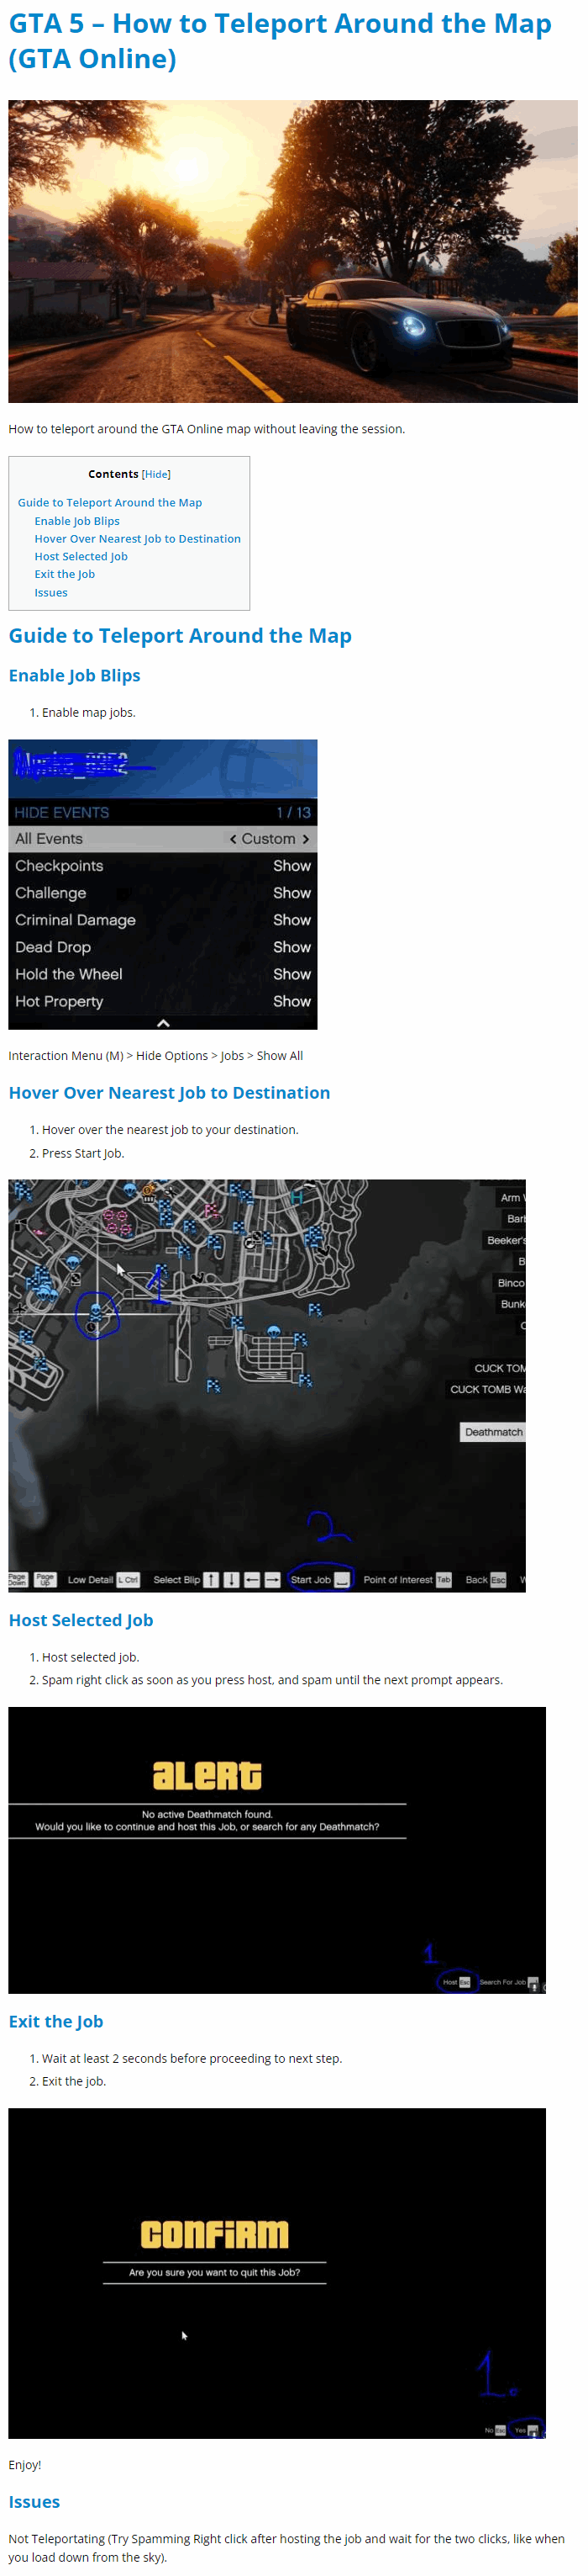Click the up caret below Hot Property

(x=163, y=1023)
